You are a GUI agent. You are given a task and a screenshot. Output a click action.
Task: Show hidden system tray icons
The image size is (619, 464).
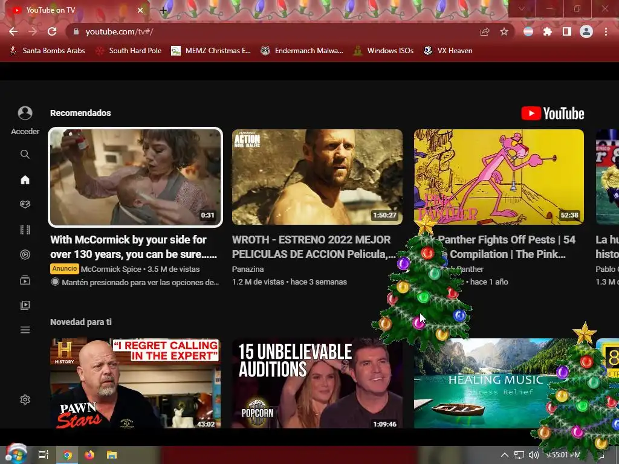[505, 455]
